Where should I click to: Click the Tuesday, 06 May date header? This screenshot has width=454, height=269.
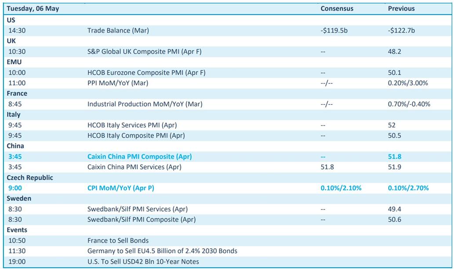(33, 8)
